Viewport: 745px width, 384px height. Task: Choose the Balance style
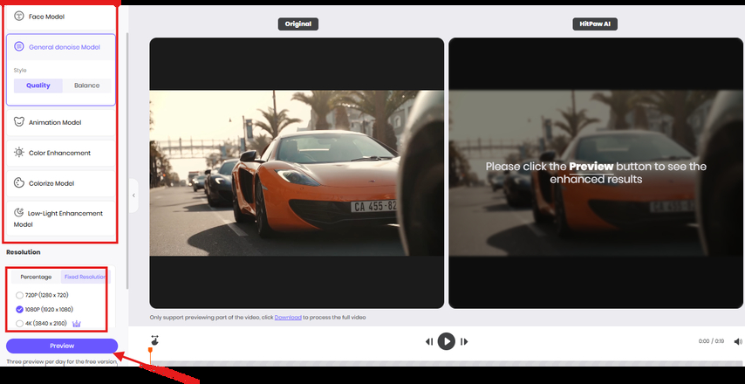coord(87,86)
